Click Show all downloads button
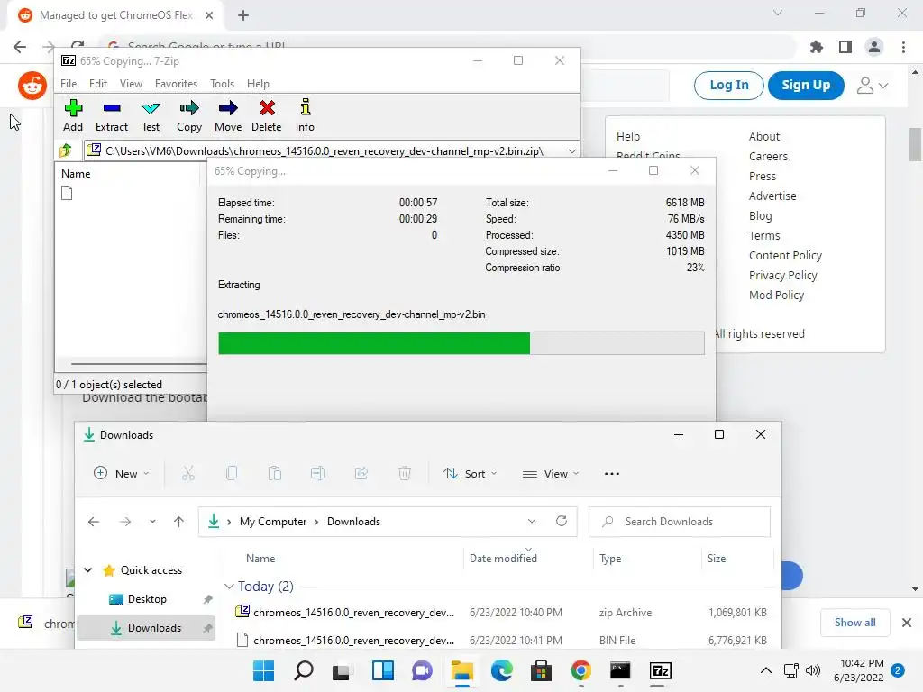This screenshot has height=692, width=923. pyautogui.click(x=854, y=623)
